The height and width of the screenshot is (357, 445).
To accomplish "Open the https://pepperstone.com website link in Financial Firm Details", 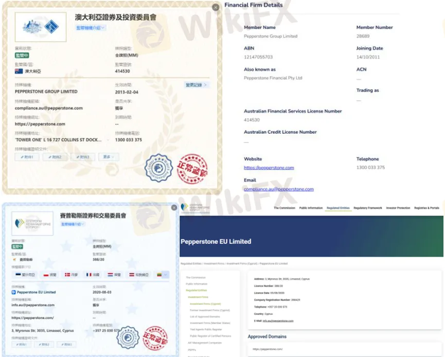I will click(x=269, y=168).
